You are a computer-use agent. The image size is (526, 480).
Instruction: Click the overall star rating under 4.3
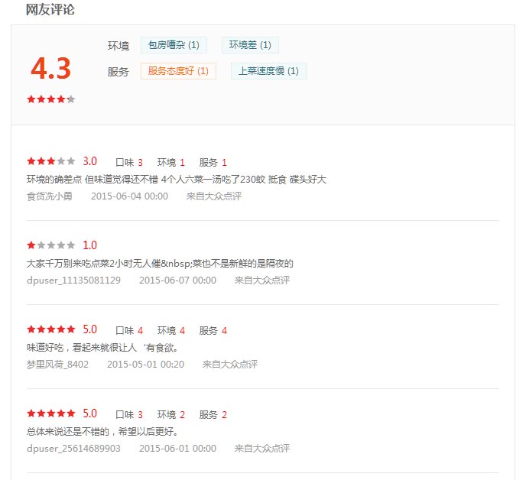tap(51, 99)
